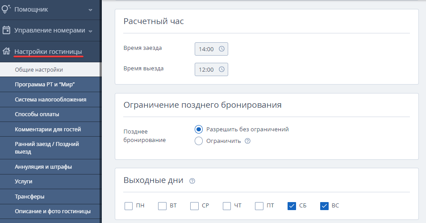The image size is (426, 223).
Task: Open the help icon next to Выходные дни
Action: coord(192,181)
